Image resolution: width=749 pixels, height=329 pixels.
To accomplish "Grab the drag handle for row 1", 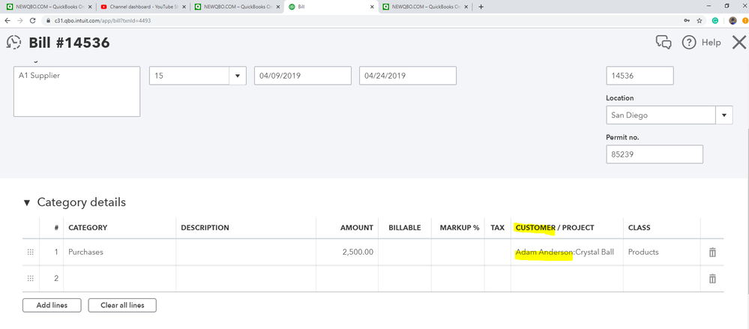I will tap(31, 252).
